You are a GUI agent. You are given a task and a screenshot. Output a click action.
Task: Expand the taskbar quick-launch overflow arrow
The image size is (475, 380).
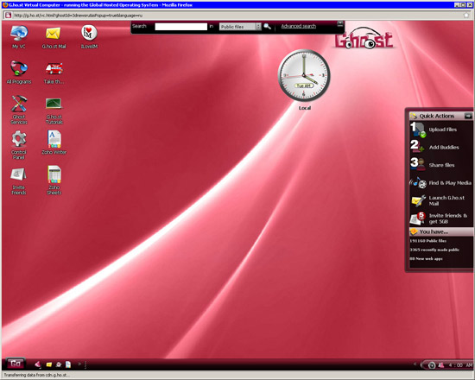pyautogui.click(x=79, y=364)
